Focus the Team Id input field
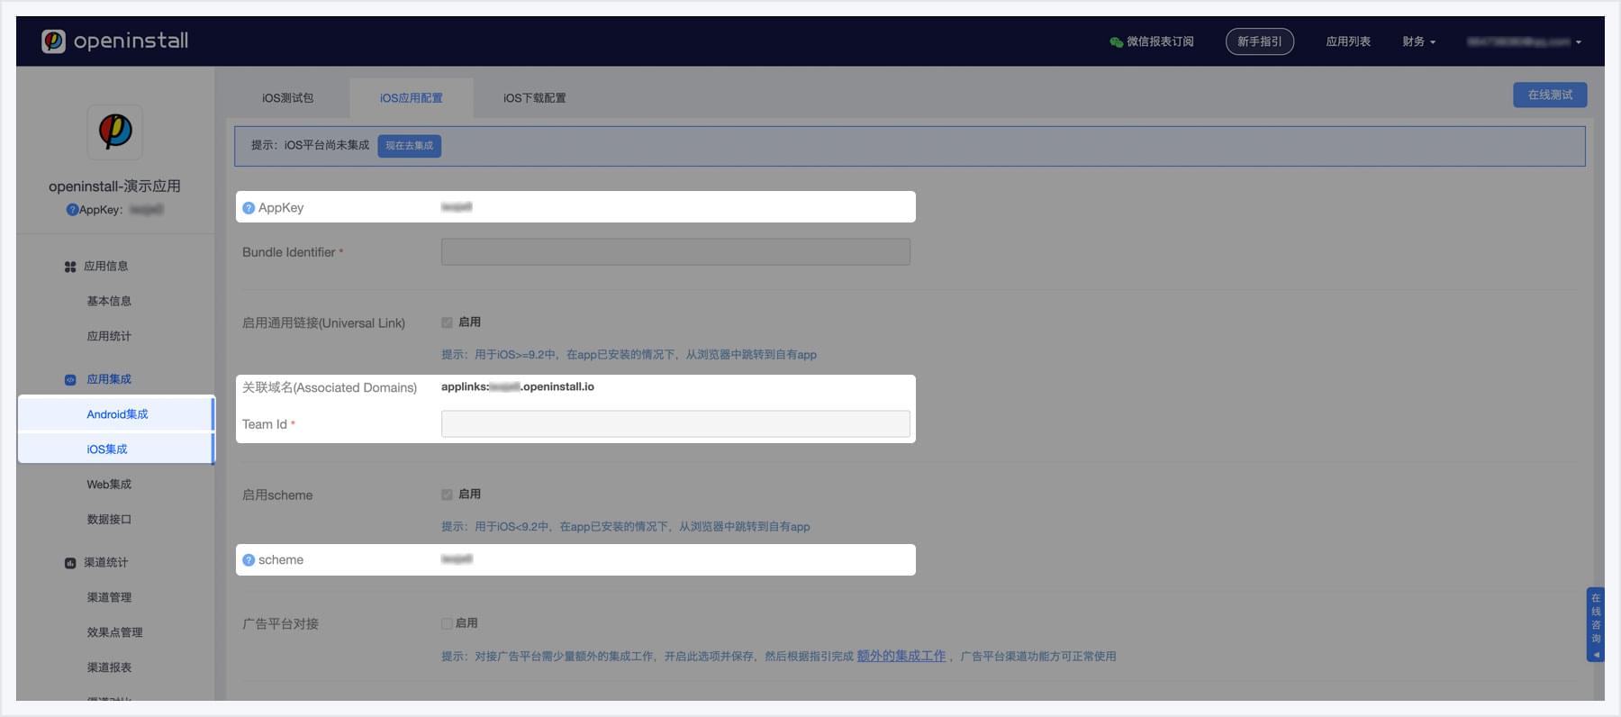The width and height of the screenshot is (1621, 717). pyautogui.click(x=675, y=424)
